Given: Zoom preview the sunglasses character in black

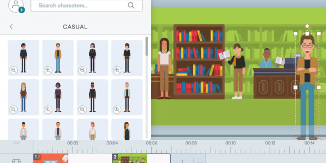Looking at the screenshot, I should 82,110.
